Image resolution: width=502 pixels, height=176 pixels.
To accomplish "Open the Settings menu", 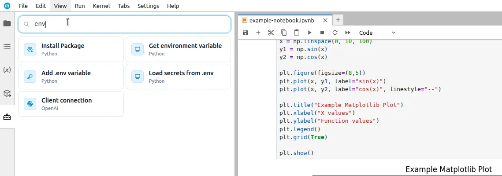I will pos(148,6).
